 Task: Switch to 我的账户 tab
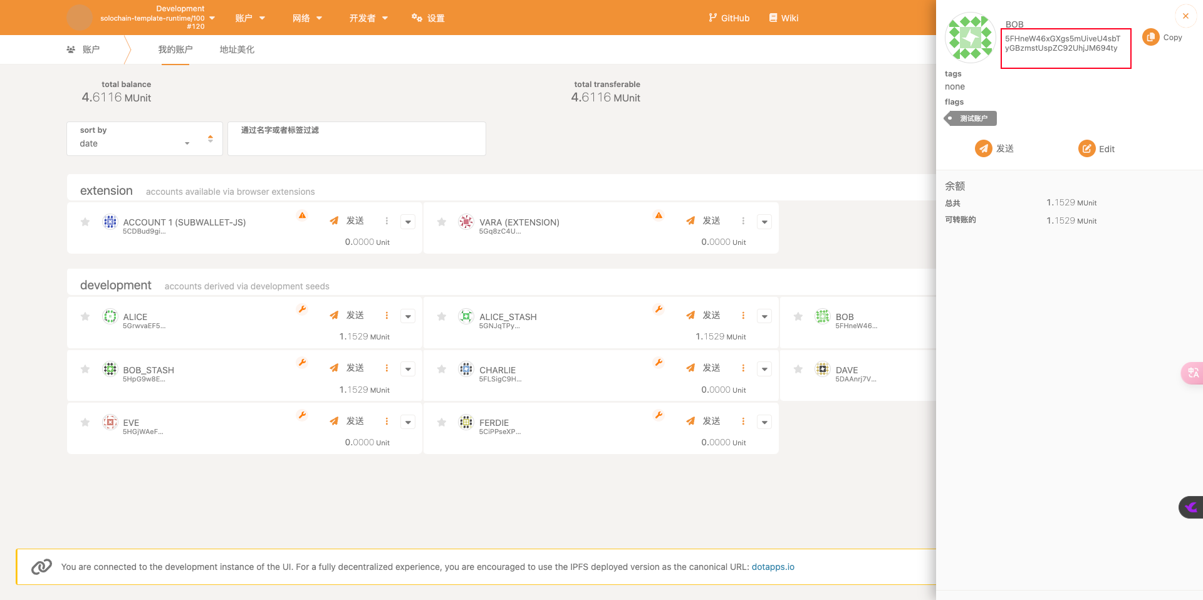(x=175, y=49)
